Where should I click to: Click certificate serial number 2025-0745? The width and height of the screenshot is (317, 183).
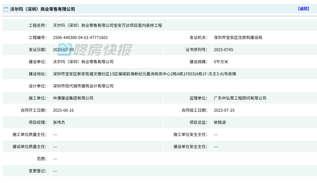(x=223, y=50)
